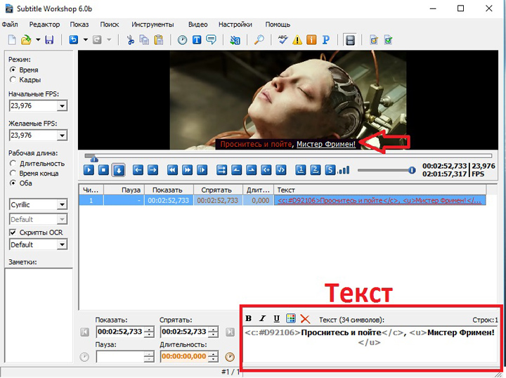Select subtitle row 1 in the list
The image size is (506, 378).
(x=283, y=200)
